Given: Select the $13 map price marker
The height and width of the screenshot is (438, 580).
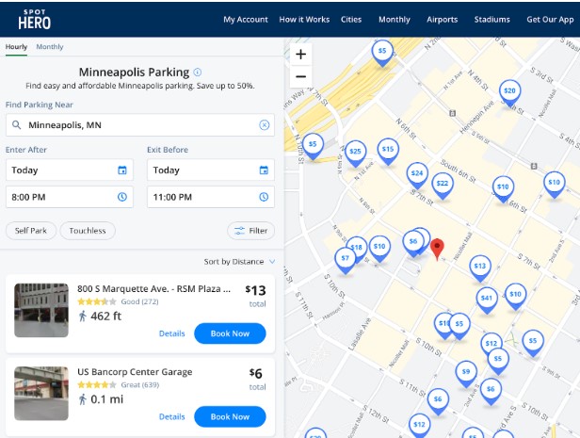Looking at the screenshot, I should pos(480,268).
